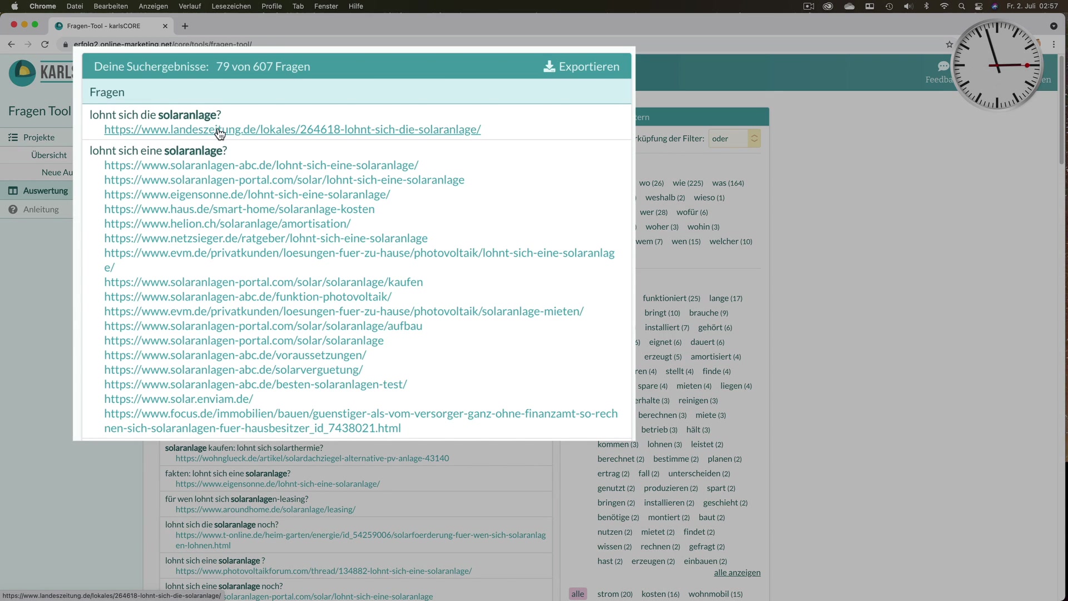Click the address bar URL
The image size is (1068, 601).
coord(162,44)
